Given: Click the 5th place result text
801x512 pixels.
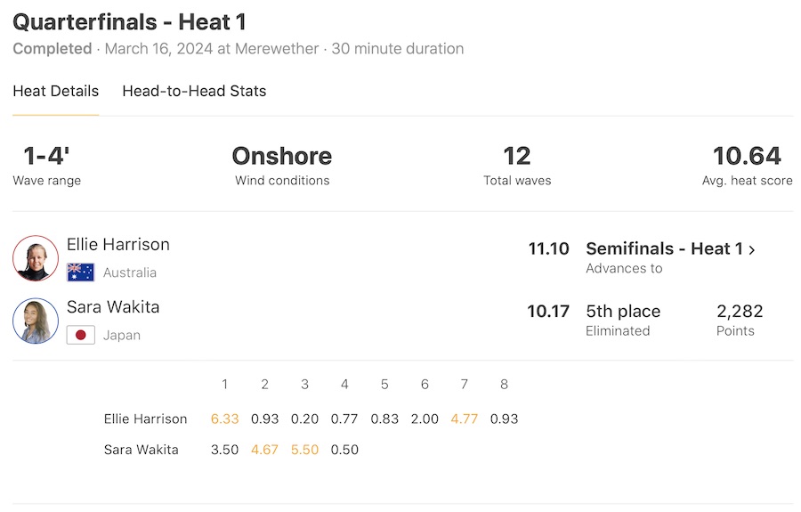Looking at the screenshot, I should click(x=623, y=312).
